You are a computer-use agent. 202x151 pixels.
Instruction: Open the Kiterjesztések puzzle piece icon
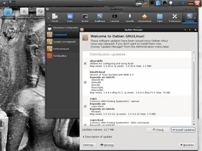point(145,18)
